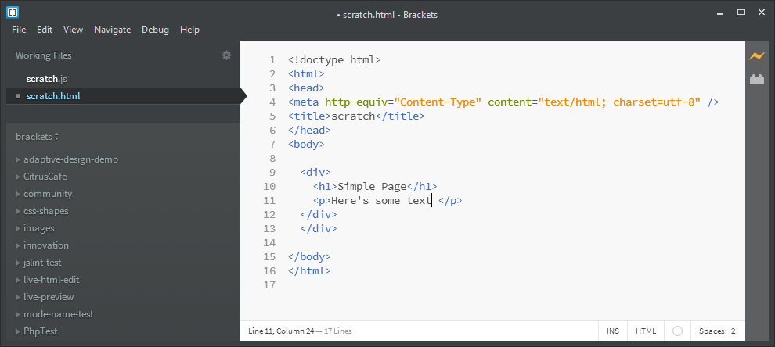Expand the adaptive-design-demo folder
775x347 pixels.
[18, 159]
